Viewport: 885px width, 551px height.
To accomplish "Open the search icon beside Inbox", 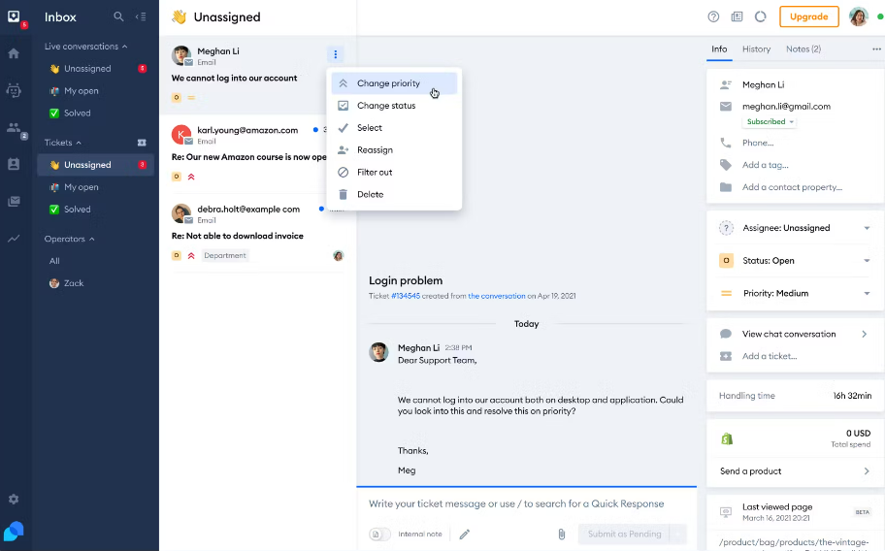I will coord(118,16).
